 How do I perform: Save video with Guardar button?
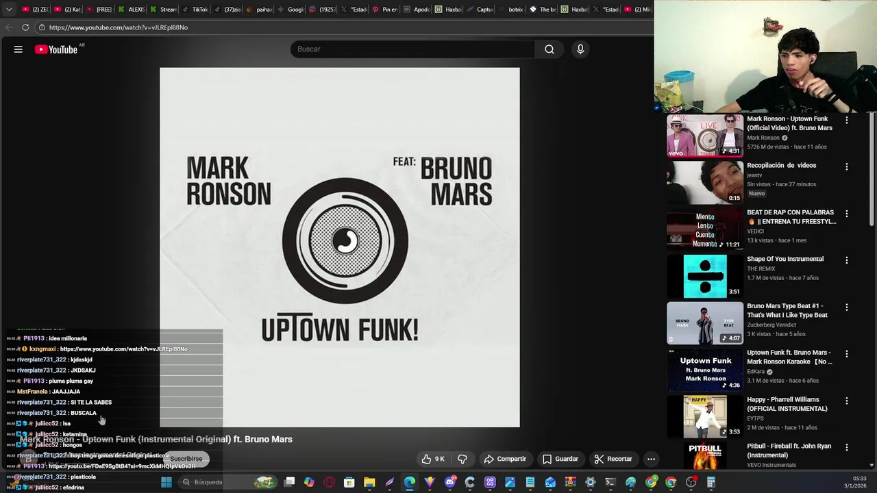(560, 459)
